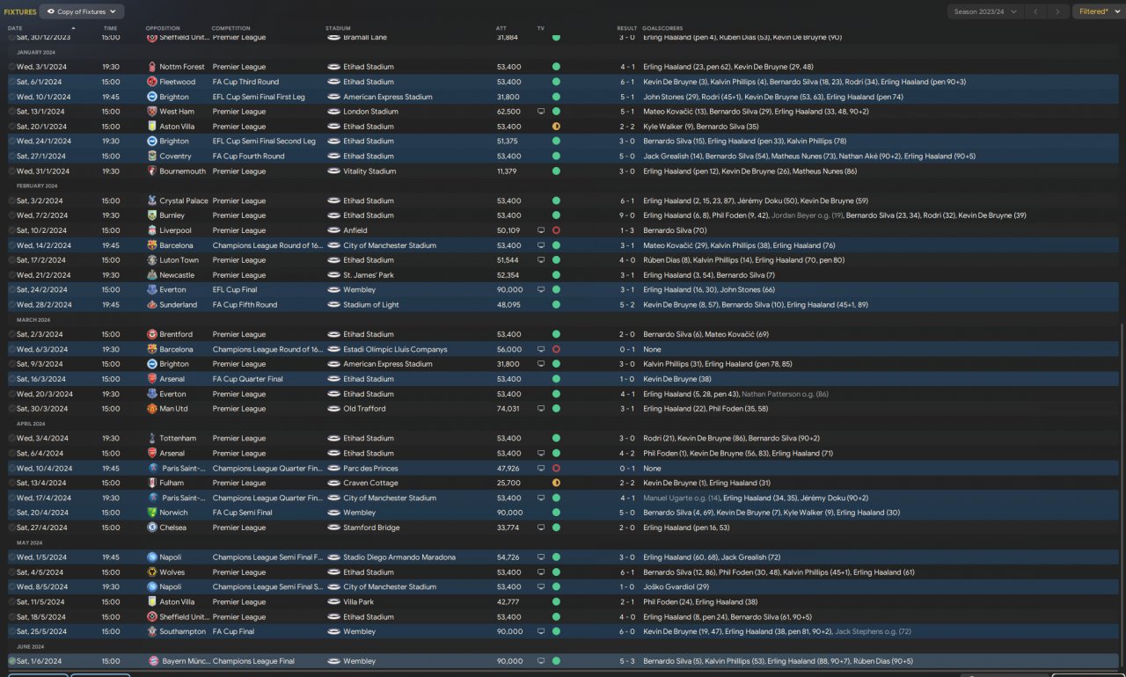The height and width of the screenshot is (677, 1126).
Task: Click the Brentford club badge
Action: [152, 334]
